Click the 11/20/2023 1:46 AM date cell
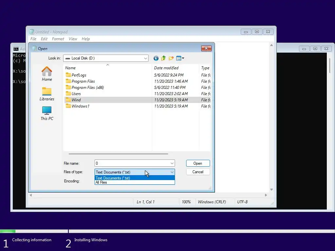Screen dimensions: 335x251 click(171, 81)
